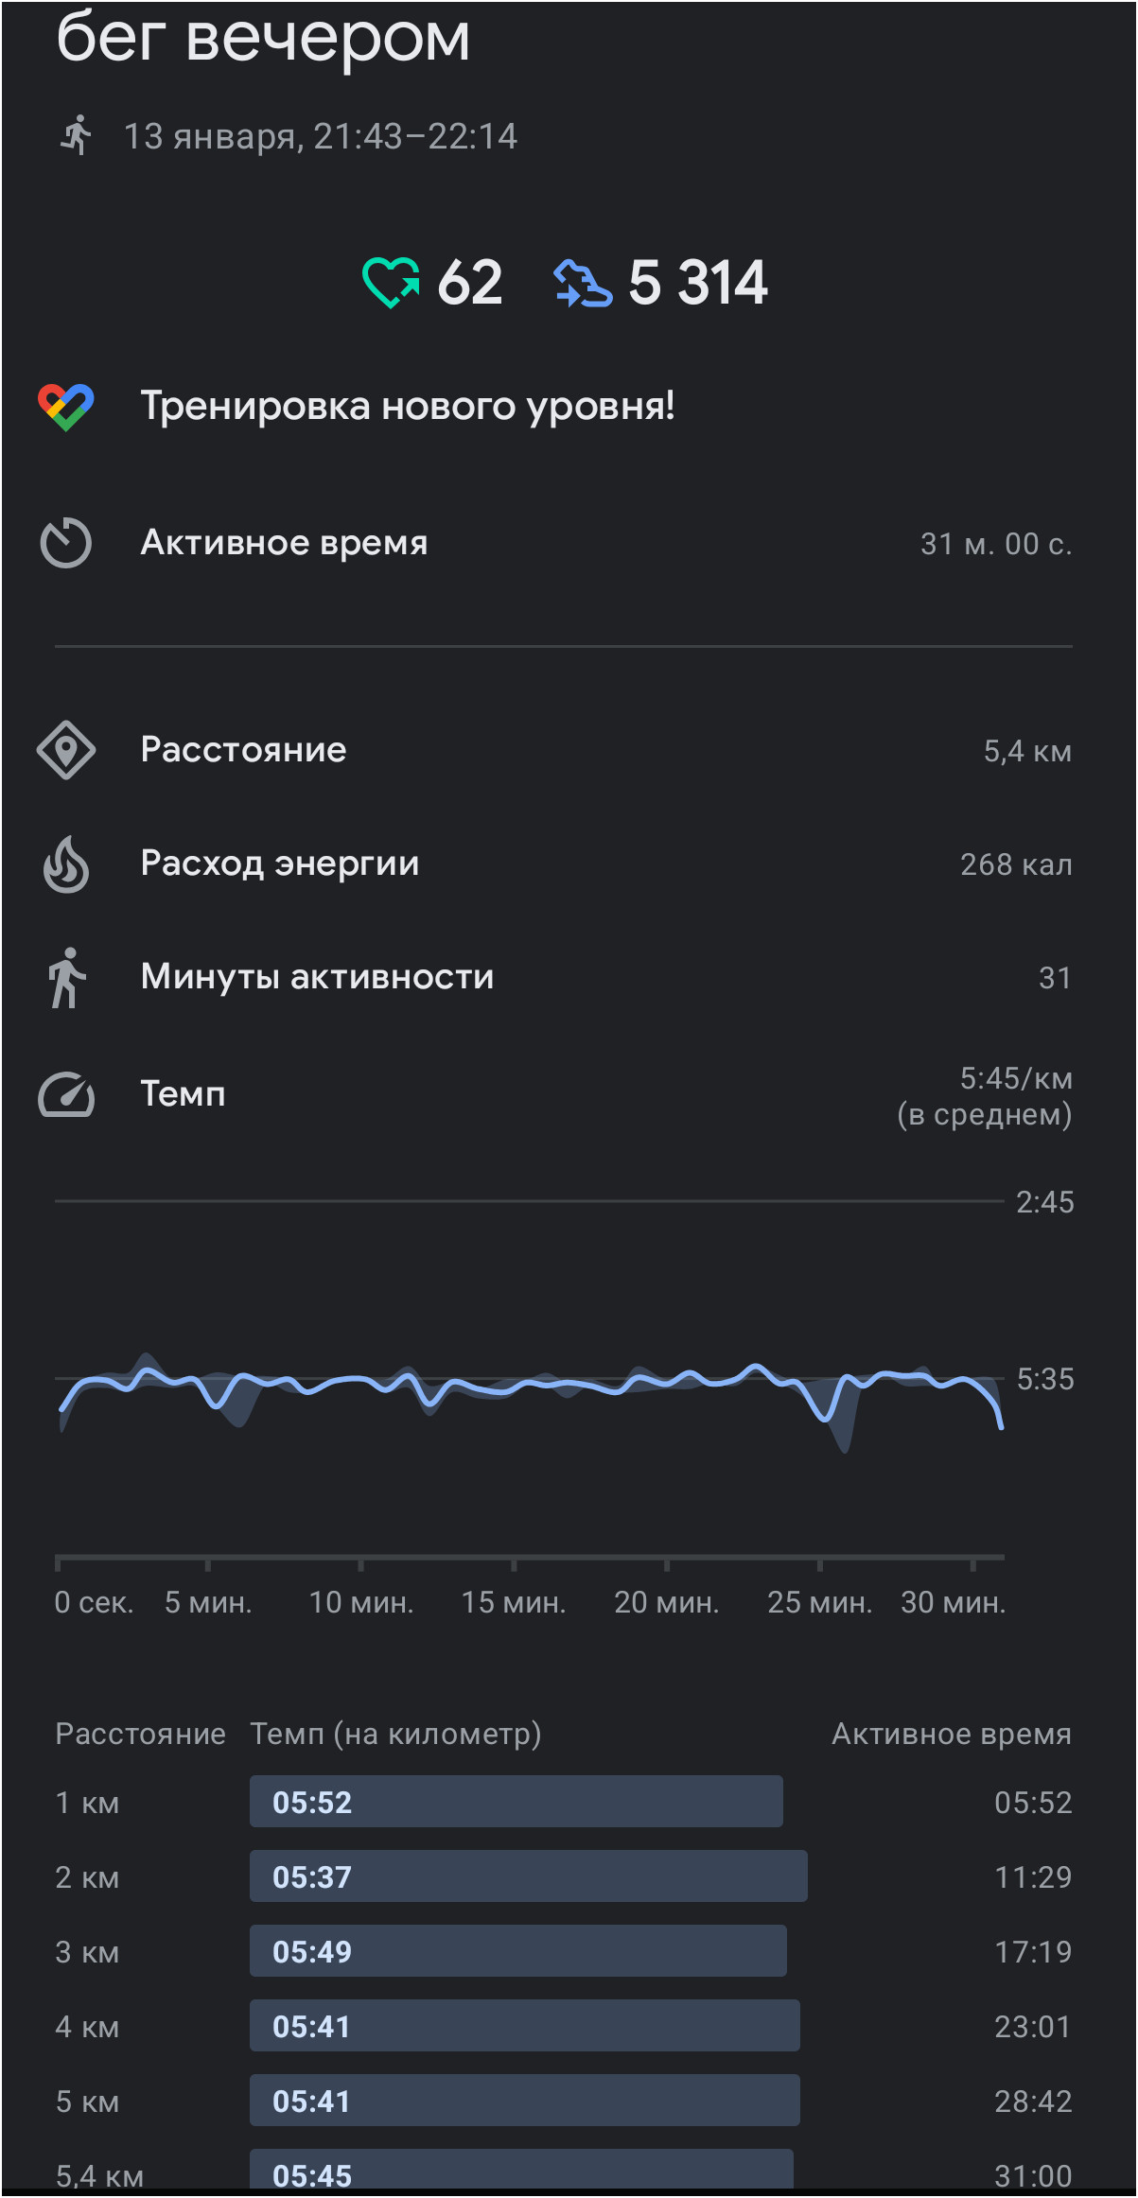
Task: Tap the 5 314 steps count
Action: pos(698,283)
